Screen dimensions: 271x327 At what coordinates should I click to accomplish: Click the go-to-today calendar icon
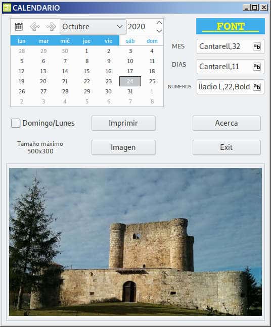pos(19,26)
